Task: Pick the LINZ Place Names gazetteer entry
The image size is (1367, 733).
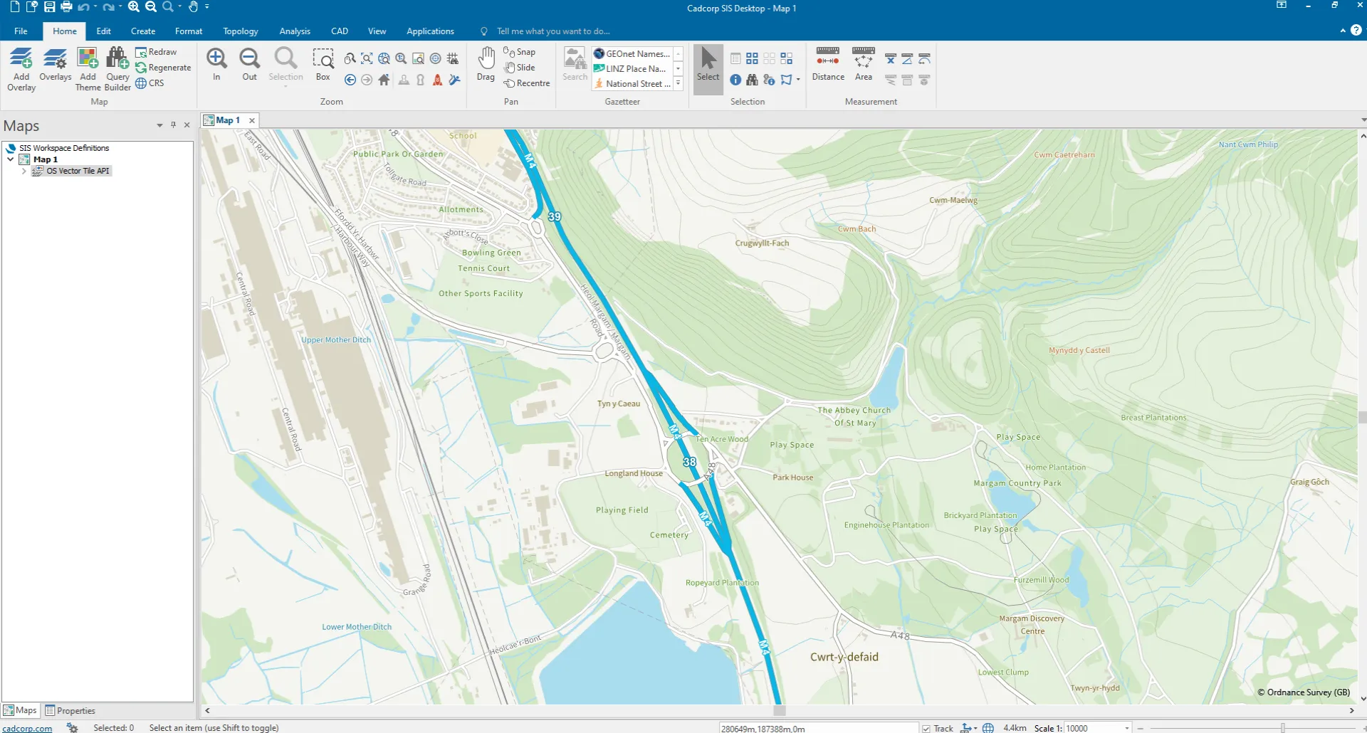Action: pos(632,68)
